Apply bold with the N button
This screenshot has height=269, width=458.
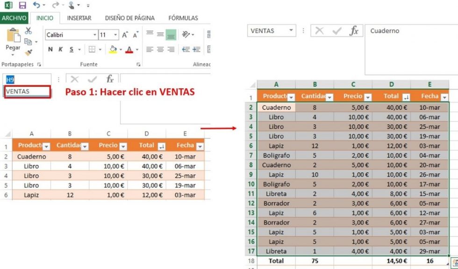(x=50, y=49)
